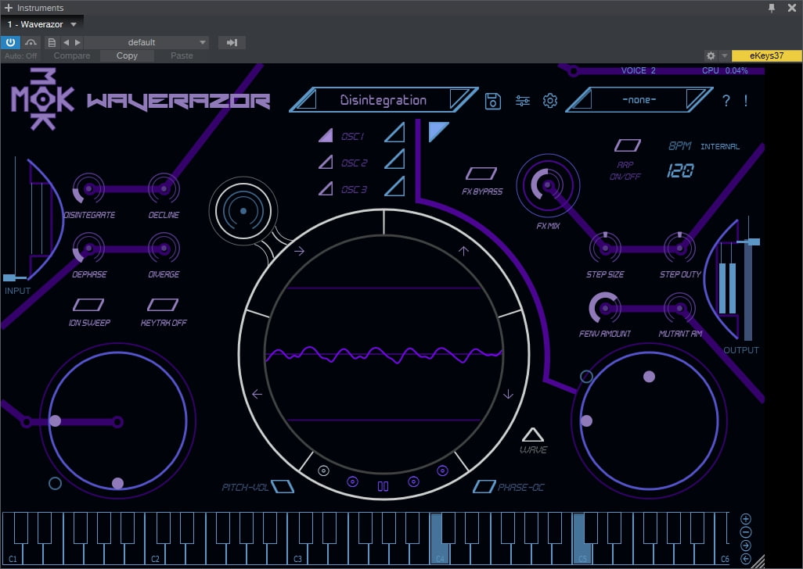Load the previous preset with the left arrow
Screen dimensions: 803x569
[x=66, y=42]
